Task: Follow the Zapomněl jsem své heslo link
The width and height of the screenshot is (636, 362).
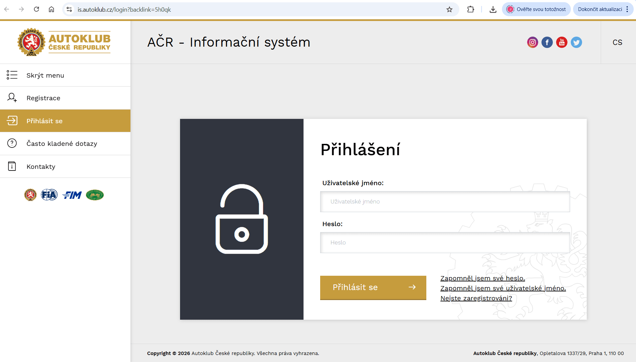Action: 483,278
